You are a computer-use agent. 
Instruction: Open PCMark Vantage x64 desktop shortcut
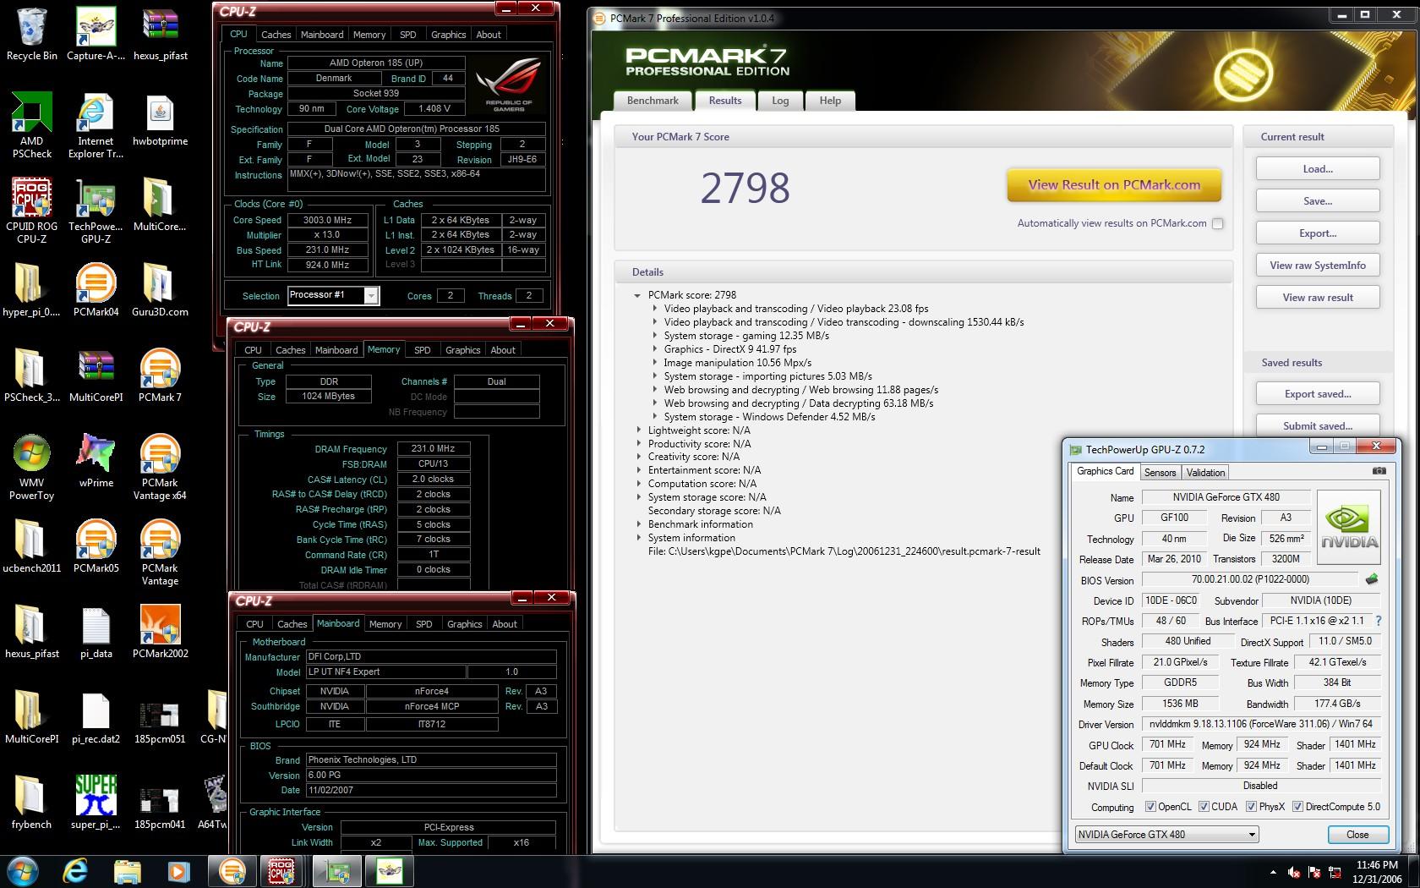(160, 466)
